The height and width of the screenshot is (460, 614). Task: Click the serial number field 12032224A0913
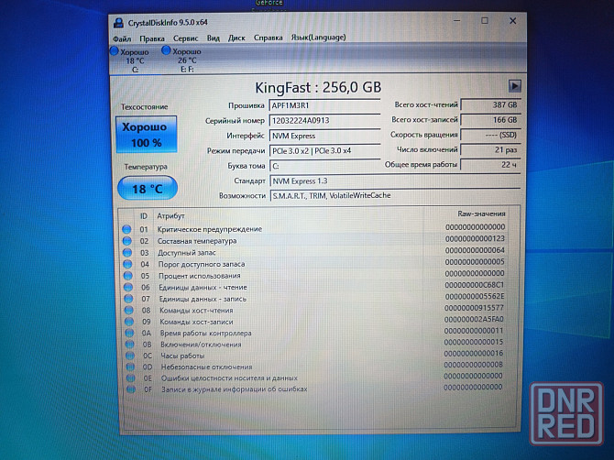tap(324, 121)
